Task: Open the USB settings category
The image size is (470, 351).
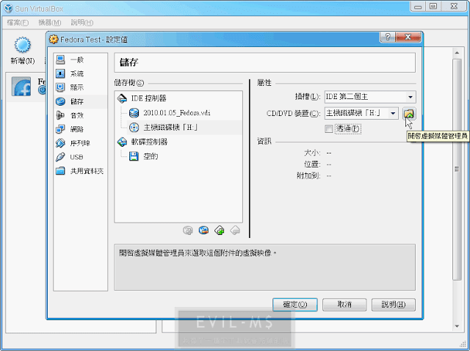Action: [x=80, y=157]
